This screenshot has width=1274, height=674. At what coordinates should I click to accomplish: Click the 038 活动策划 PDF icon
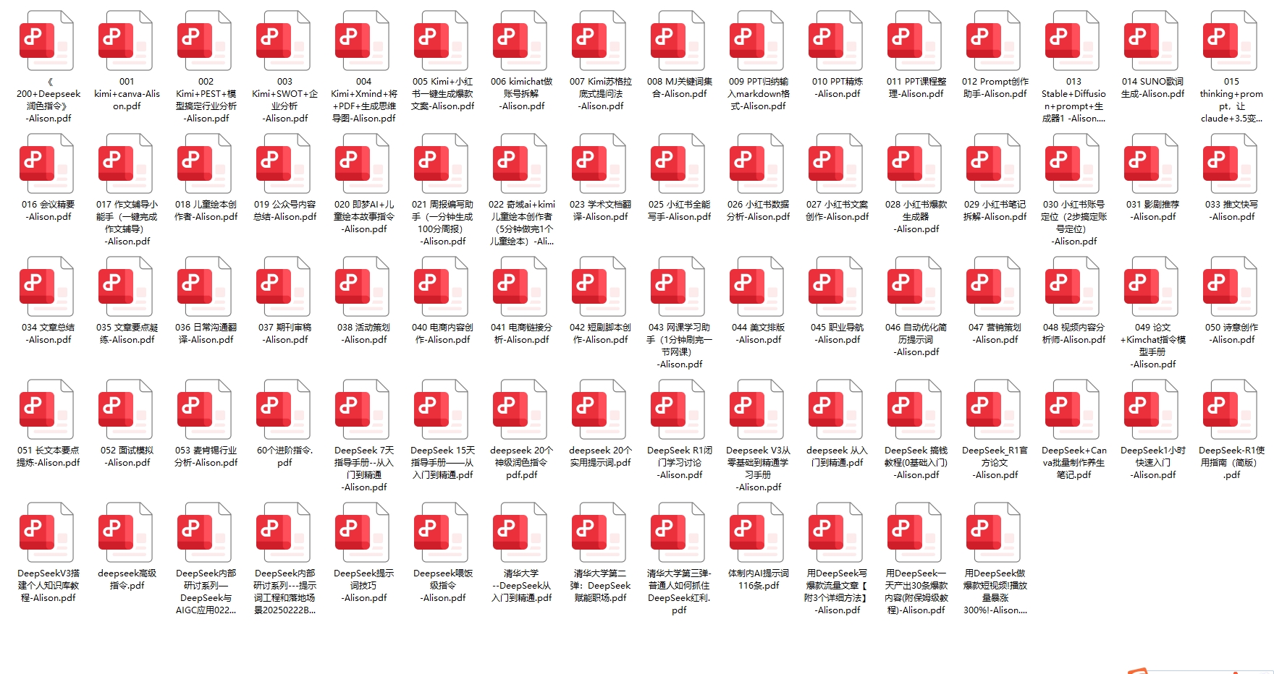362,286
